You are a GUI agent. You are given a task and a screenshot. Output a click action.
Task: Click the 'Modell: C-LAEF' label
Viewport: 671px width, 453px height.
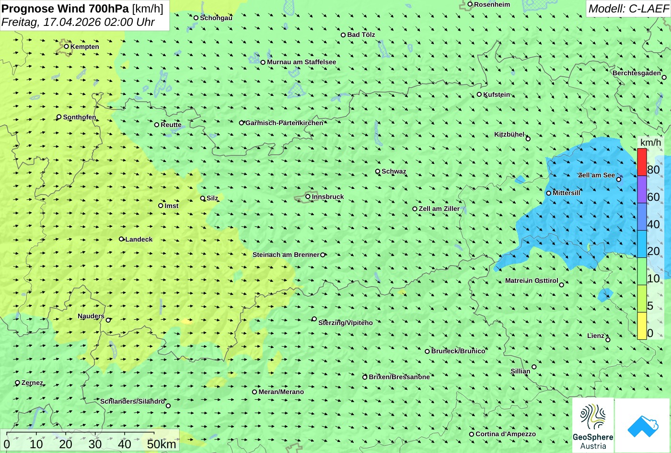tap(628, 9)
